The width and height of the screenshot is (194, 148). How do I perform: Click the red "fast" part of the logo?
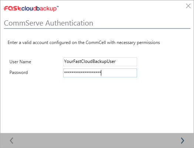tap(12, 9)
